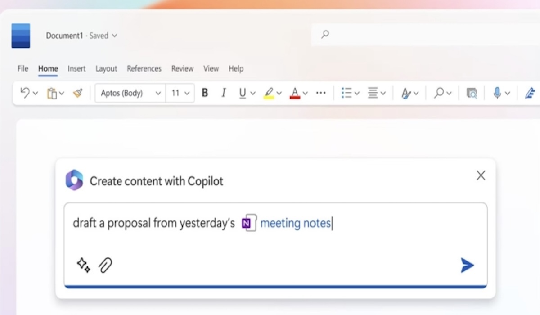Open the Undo history dropdown arrow
Screen dimensions: 540x315
(36, 94)
